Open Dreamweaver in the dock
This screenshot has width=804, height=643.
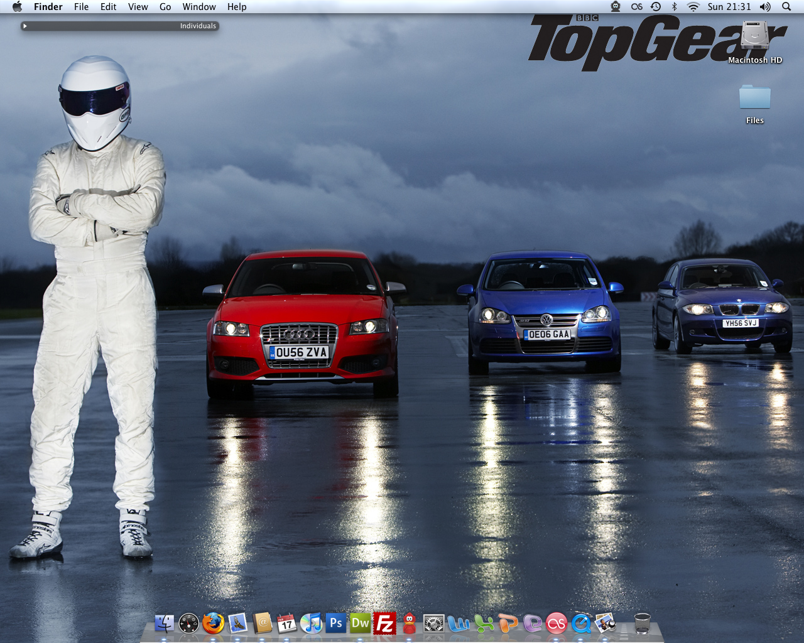[361, 623]
